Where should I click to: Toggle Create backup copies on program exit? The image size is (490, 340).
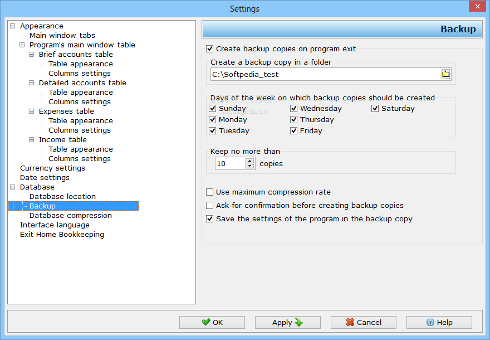pyautogui.click(x=210, y=49)
